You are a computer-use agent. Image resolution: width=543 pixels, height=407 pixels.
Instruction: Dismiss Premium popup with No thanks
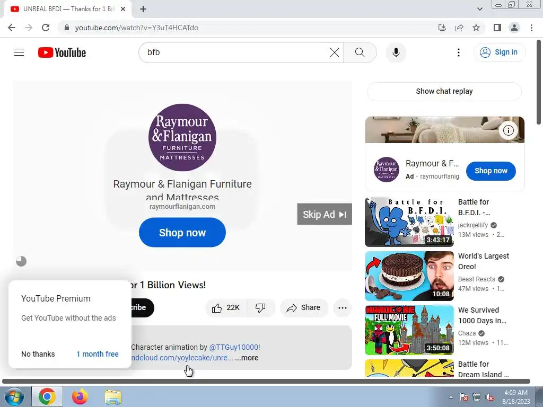coord(38,354)
